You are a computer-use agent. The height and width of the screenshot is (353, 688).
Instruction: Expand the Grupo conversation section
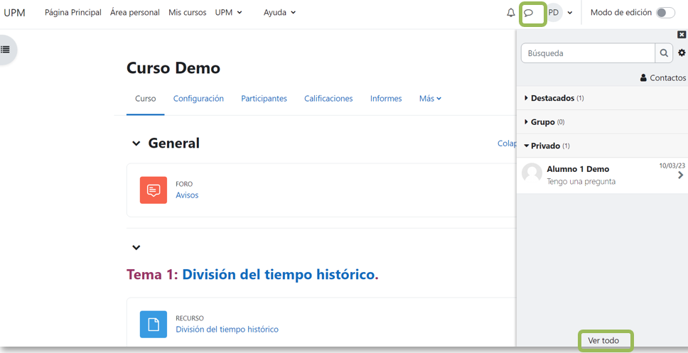pyautogui.click(x=542, y=122)
